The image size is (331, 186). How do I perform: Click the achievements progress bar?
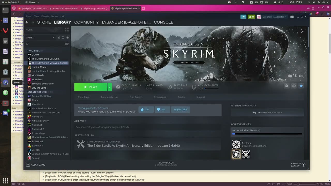click(x=267, y=134)
